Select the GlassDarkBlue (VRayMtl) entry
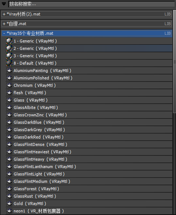 [89, 122]
